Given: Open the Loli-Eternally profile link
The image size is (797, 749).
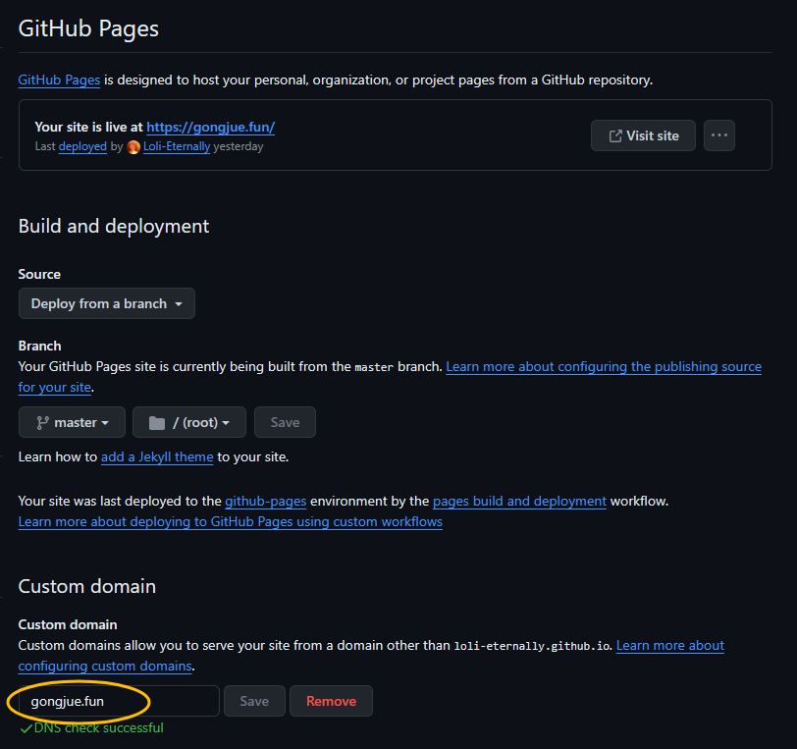Looking at the screenshot, I should (x=177, y=146).
